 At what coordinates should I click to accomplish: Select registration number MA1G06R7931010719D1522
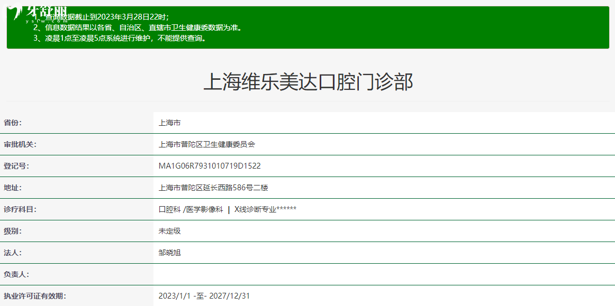point(210,166)
